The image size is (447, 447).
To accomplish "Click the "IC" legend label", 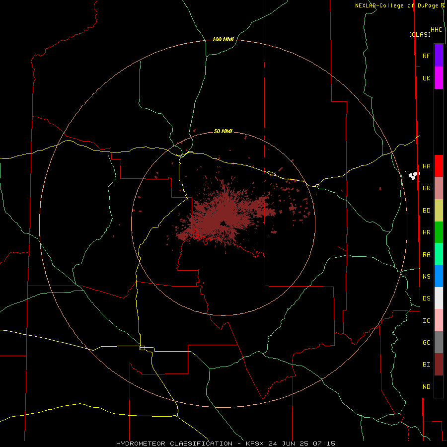I will tap(426, 321).
